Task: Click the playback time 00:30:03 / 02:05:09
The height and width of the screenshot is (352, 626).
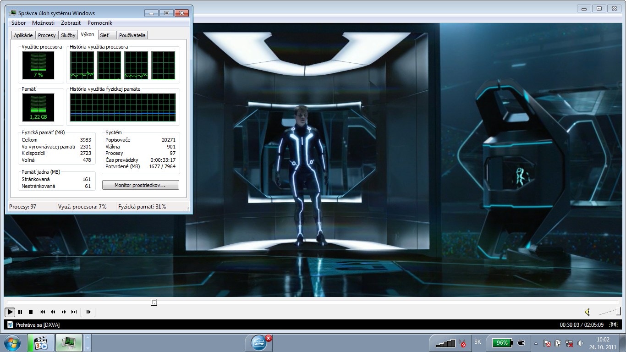Action: coord(582,325)
